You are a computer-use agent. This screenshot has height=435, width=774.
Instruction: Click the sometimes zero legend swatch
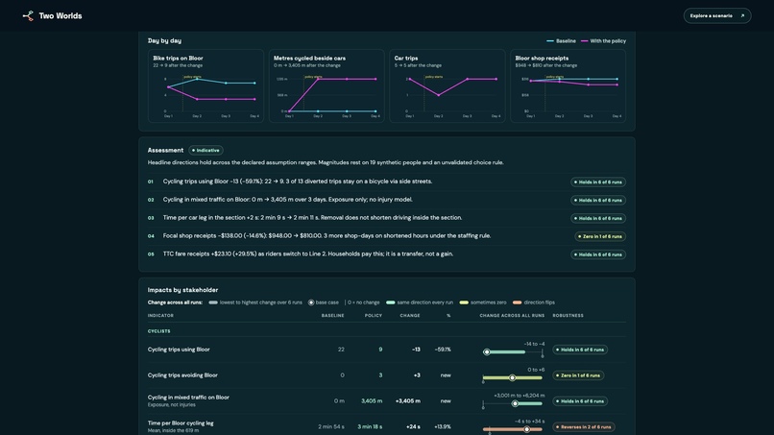[x=464, y=302]
